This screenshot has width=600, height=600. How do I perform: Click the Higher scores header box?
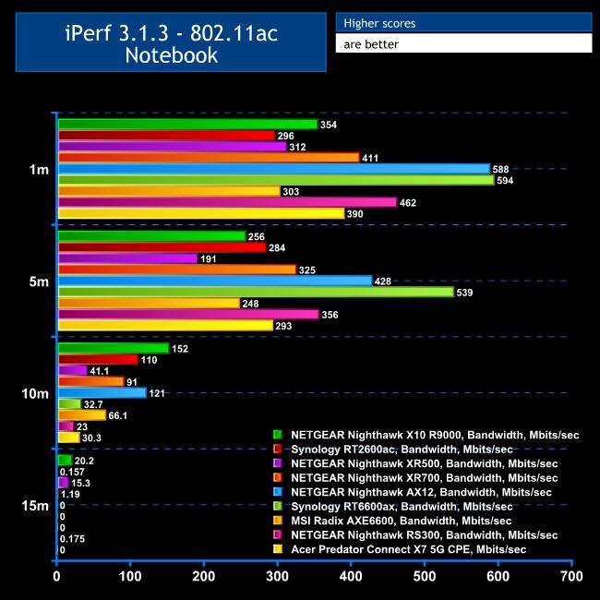[463, 22]
